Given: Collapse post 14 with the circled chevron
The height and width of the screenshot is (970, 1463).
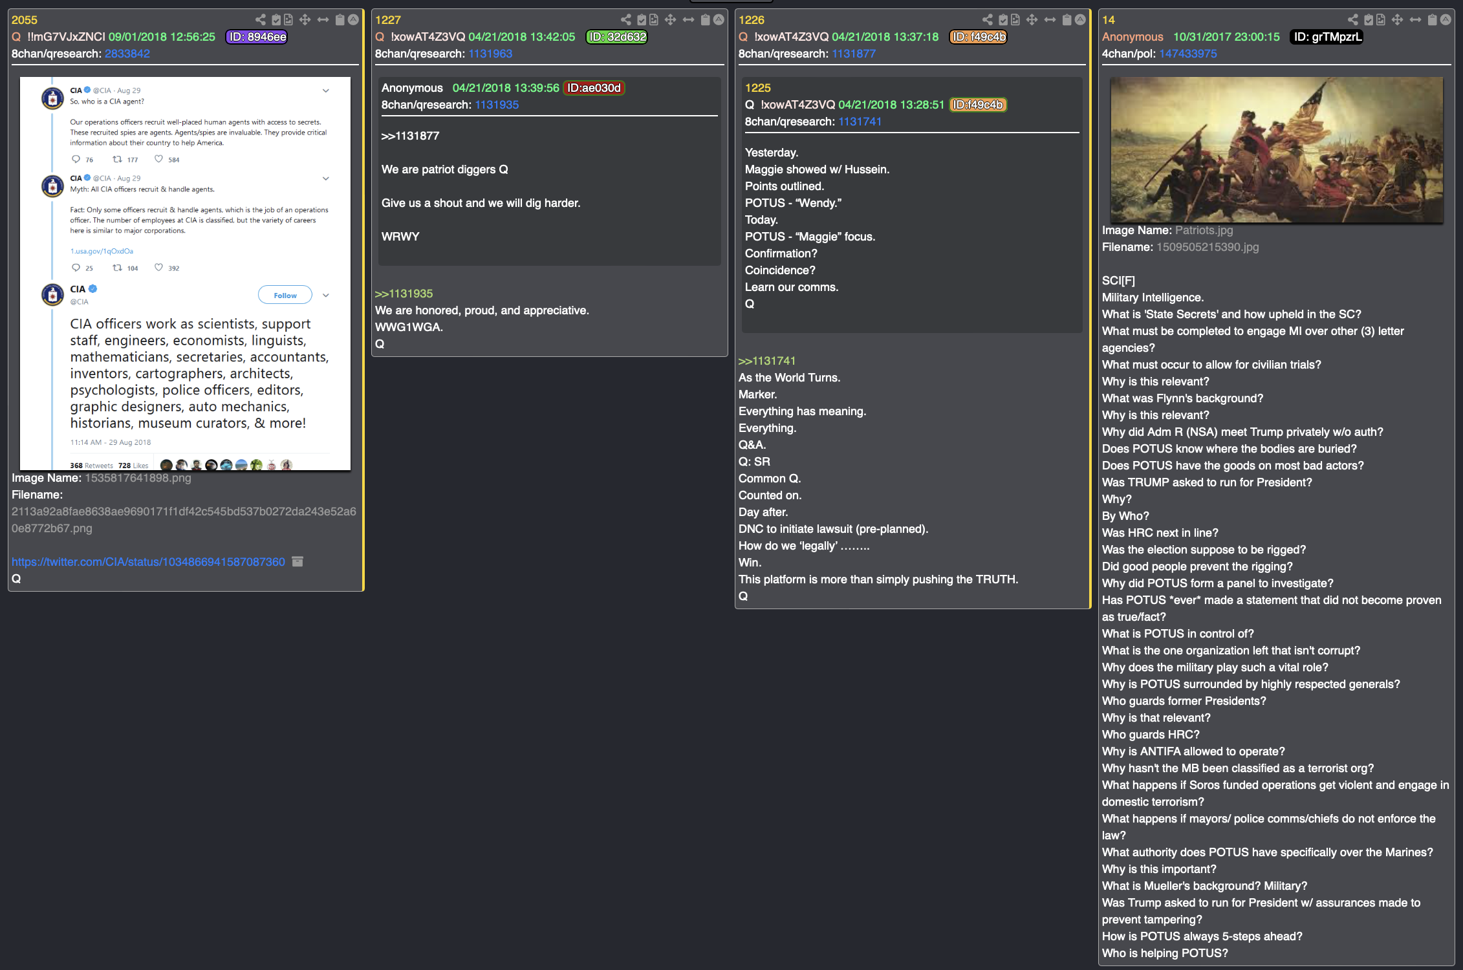Looking at the screenshot, I should (x=1446, y=20).
